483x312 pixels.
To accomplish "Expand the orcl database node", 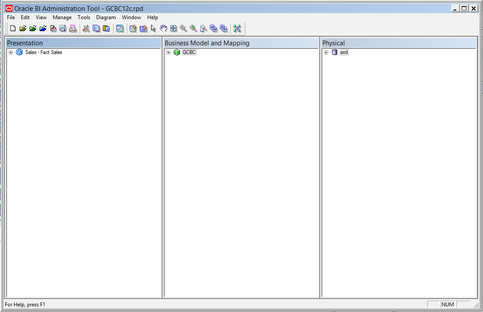I will [x=326, y=52].
